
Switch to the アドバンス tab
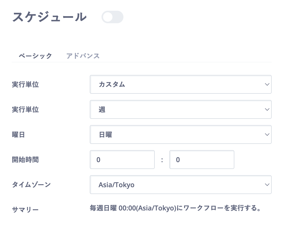click(83, 56)
